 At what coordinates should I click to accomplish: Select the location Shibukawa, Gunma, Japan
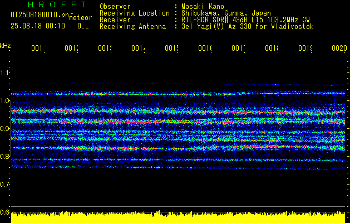(226, 13)
